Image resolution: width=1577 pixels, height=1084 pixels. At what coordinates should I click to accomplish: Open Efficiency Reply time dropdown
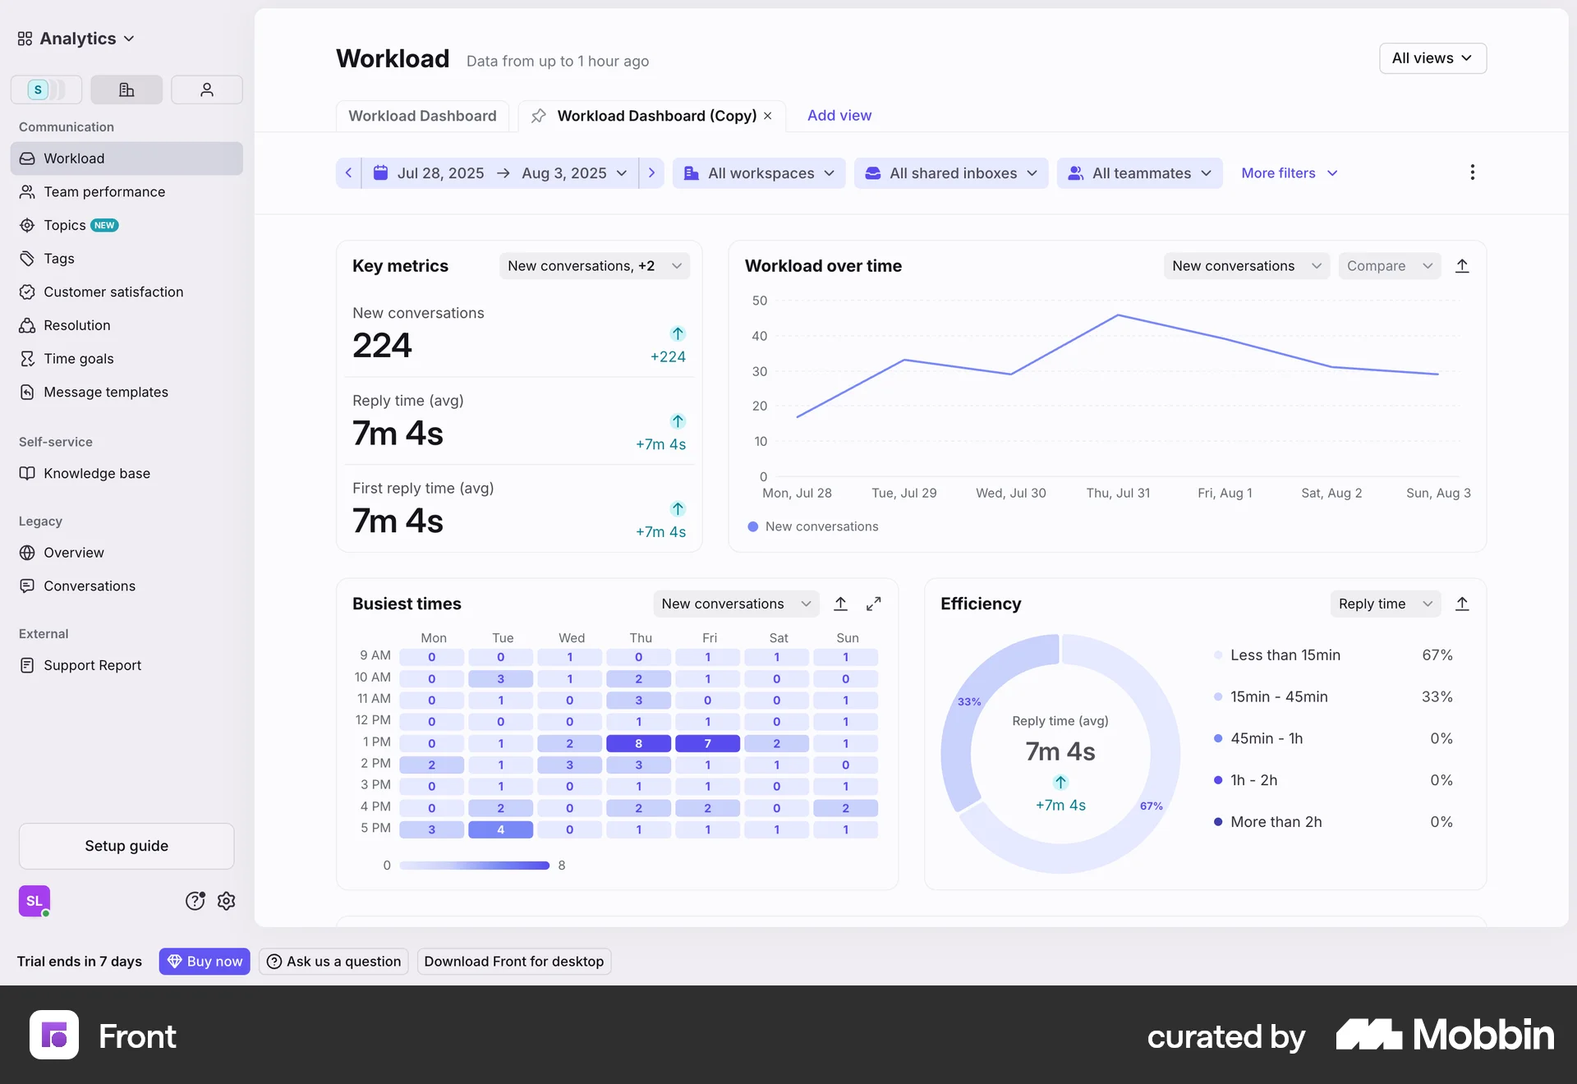1385,604
